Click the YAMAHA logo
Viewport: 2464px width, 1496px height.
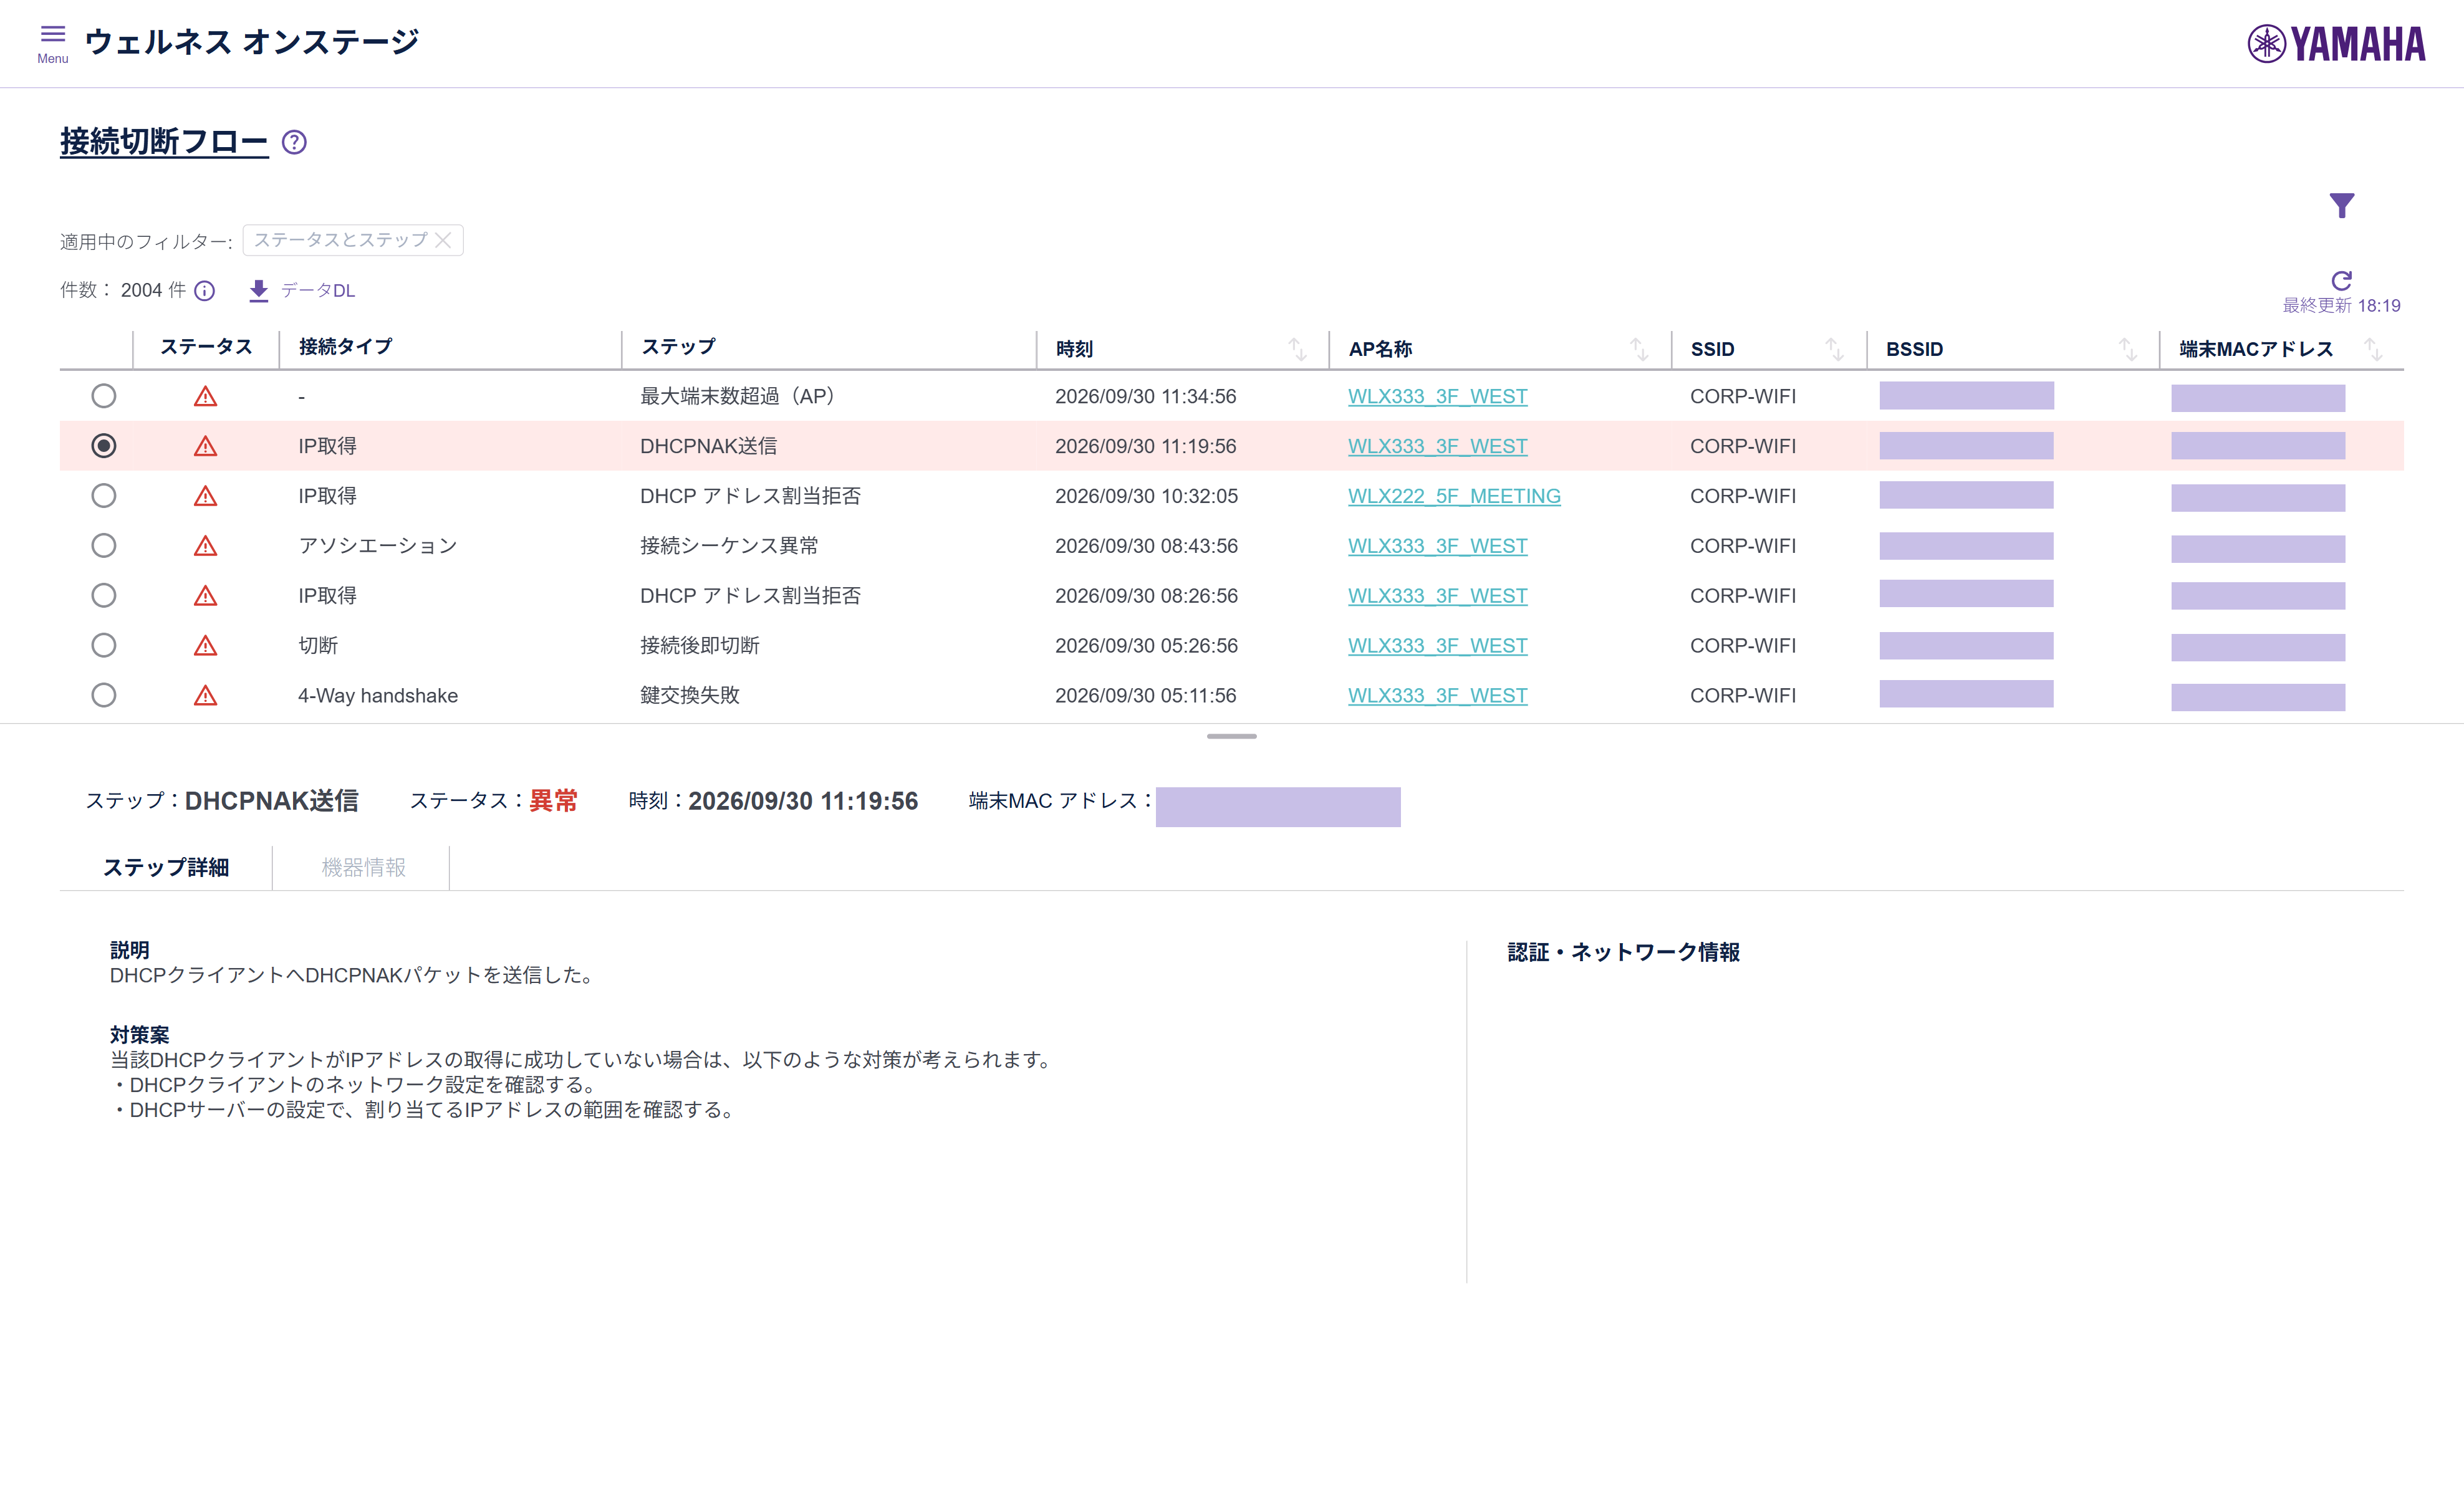pos(2336,44)
